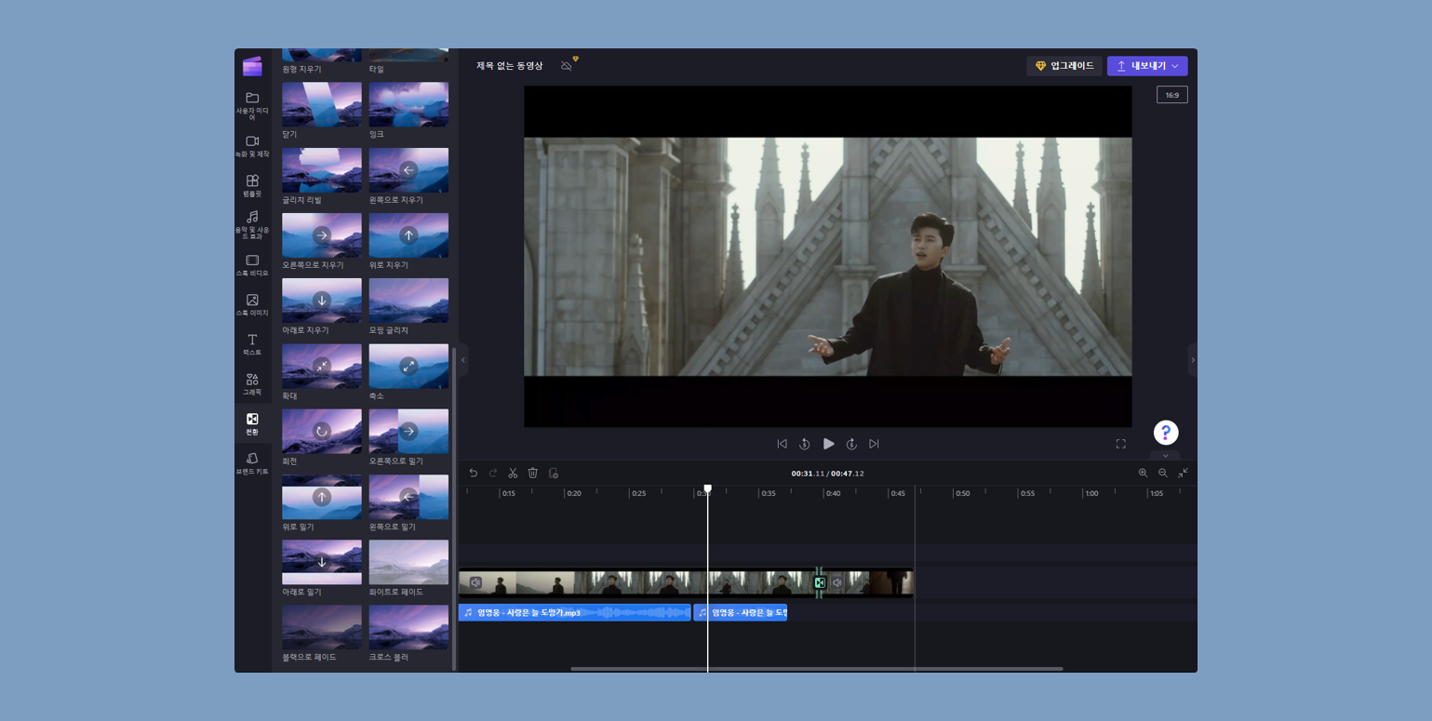Open the 텍스트 sidebar section
Viewport: 1432px width, 721px height.
pyautogui.click(x=252, y=345)
